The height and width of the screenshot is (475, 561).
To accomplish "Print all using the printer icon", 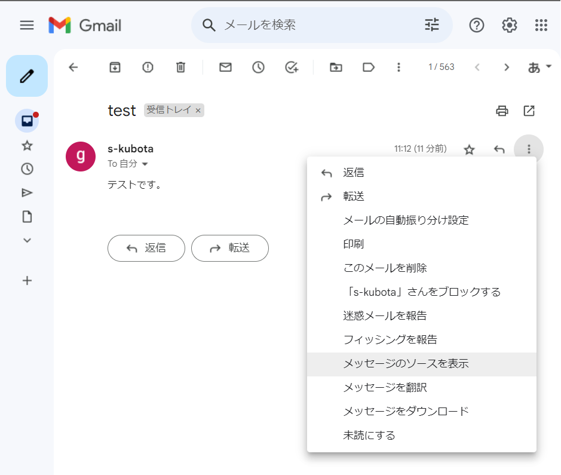I will (x=502, y=111).
